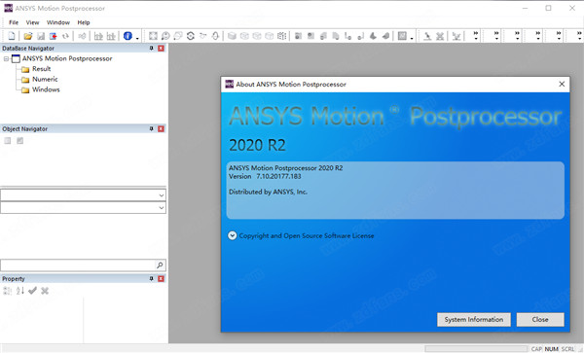Pin the DataBase Navigator panel

tap(151, 48)
